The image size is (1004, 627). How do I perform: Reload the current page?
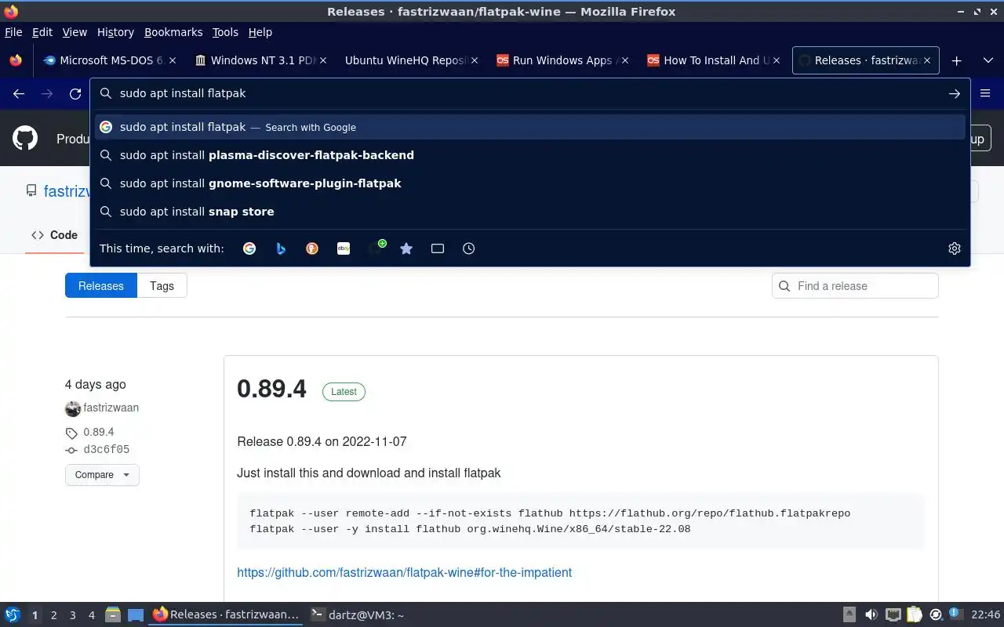pyautogui.click(x=75, y=94)
